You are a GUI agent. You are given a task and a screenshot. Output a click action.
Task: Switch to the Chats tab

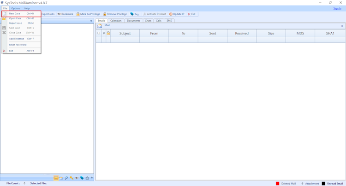148,21
